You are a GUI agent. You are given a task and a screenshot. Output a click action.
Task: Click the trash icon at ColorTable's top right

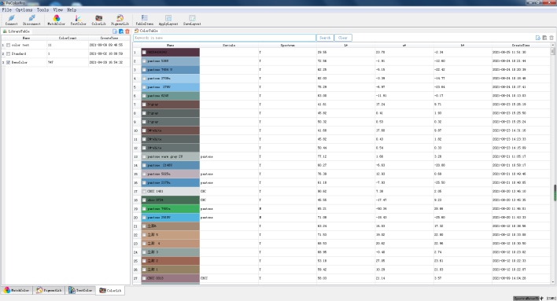tap(551, 38)
